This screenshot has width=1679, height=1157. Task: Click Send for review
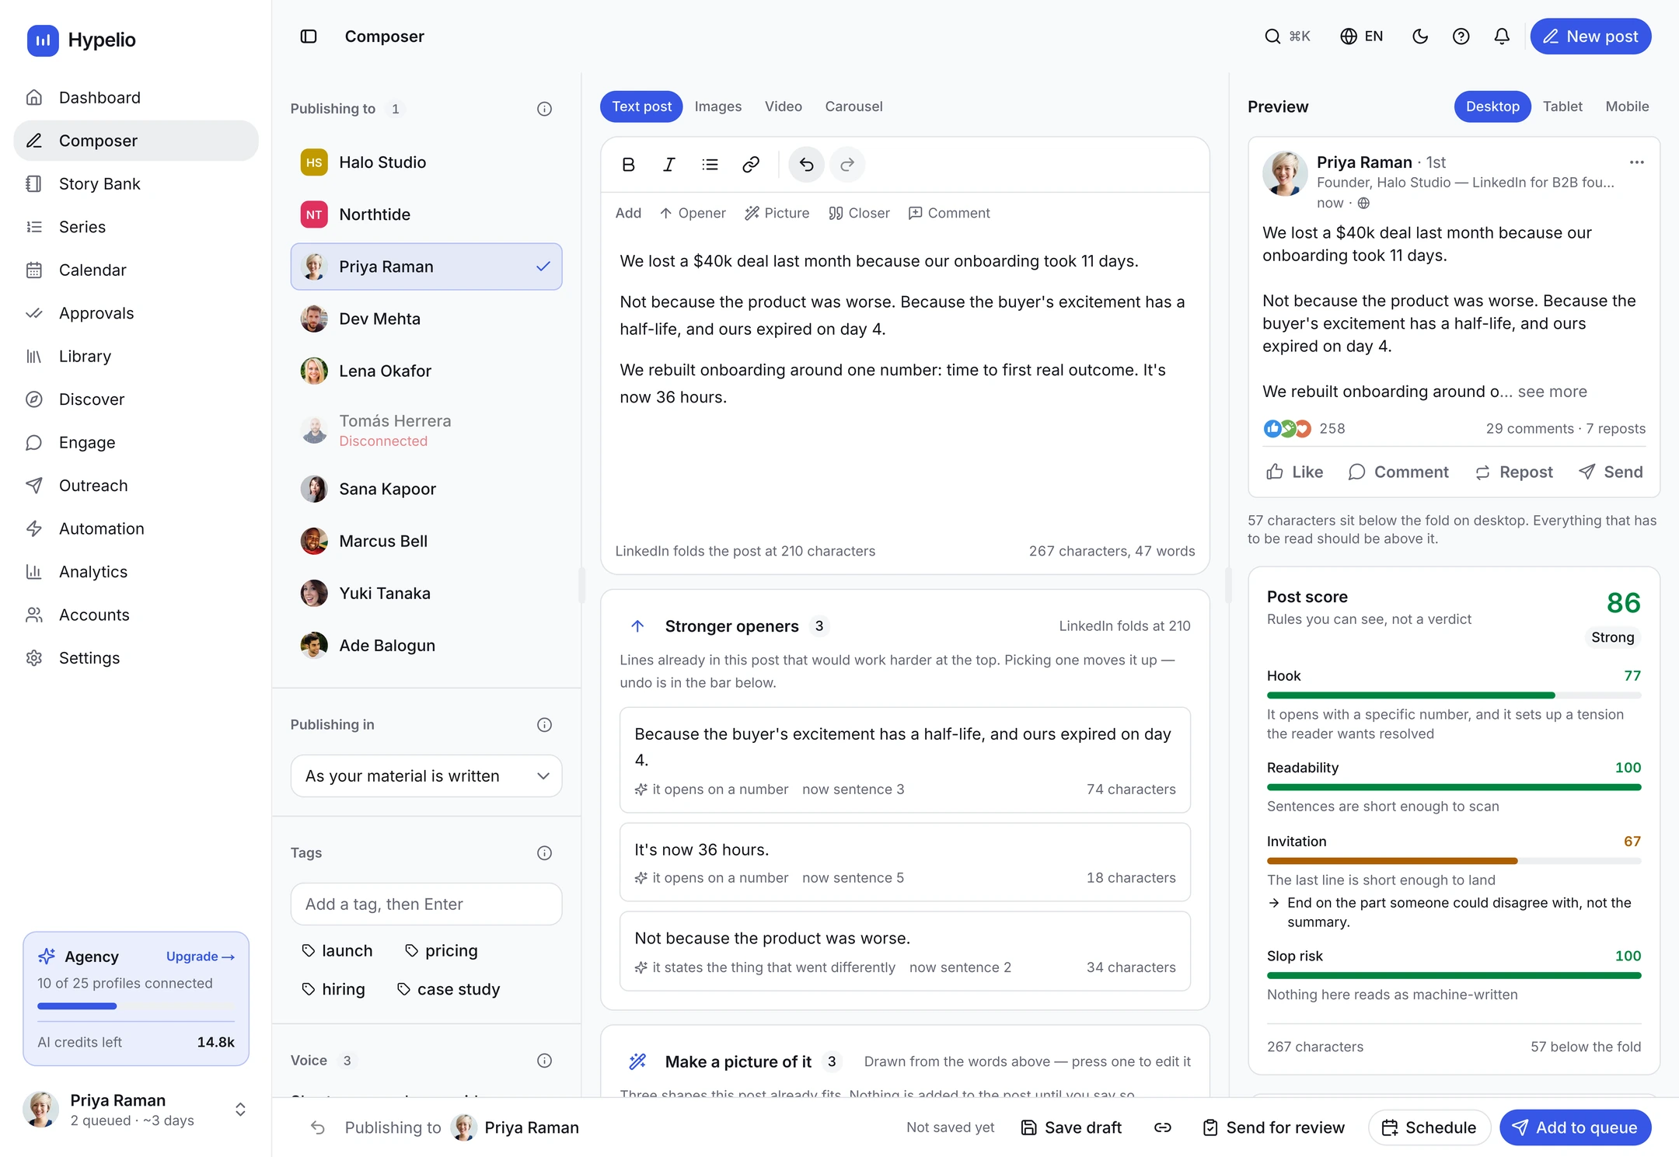point(1273,1127)
